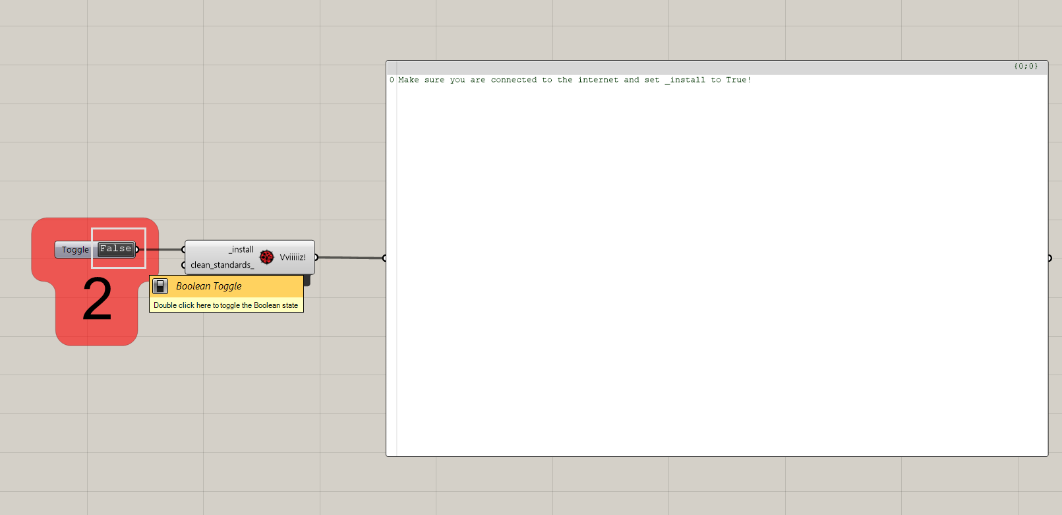This screenshot has width=1062, height=515.
Task: Click the panel's right output grip
Action: [x=1049, y=258]
